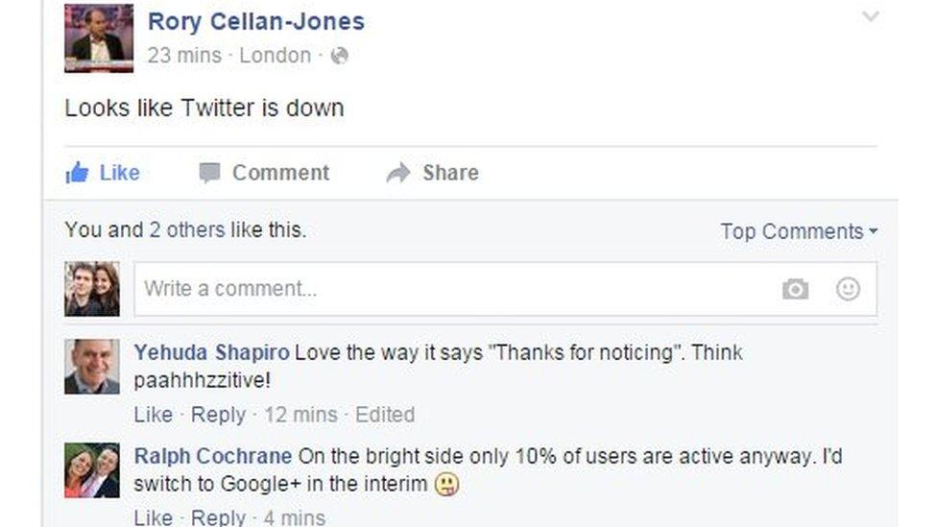The height and width of the screenshot is (527, 937).
Task: Open the emoji smiley picker
Action: 848,289
